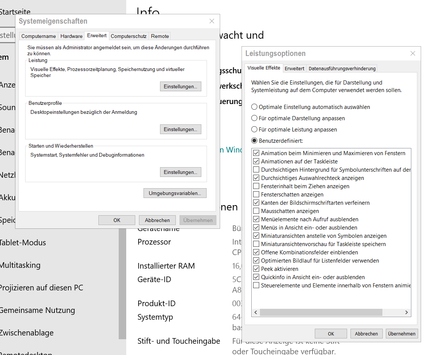This screenshot has height=355, width=441.
Task: Toggle Peek aktivieren checkbox
Action: [x=256, y=269]
